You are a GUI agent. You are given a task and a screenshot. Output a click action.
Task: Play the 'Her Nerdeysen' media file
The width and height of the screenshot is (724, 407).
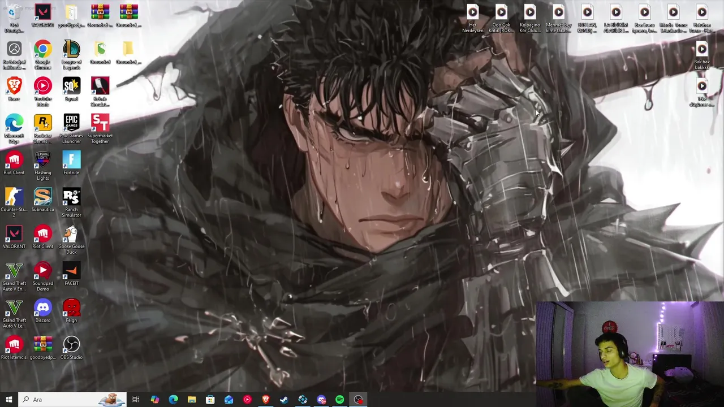[473, 19]
